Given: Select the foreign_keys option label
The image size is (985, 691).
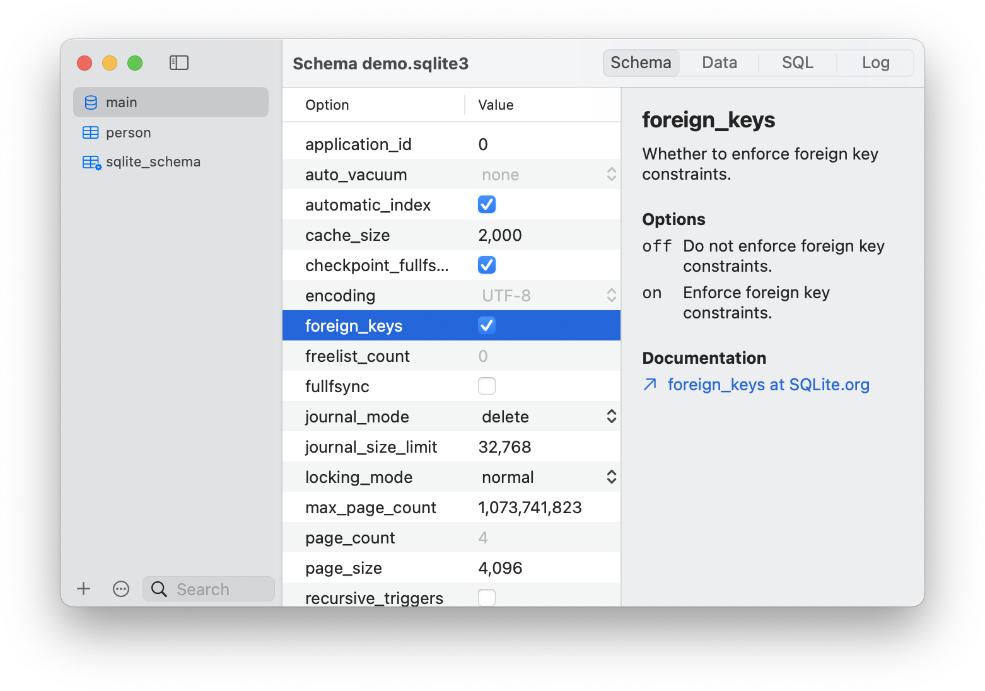Looking at the screenshot, I should [354, 326].
